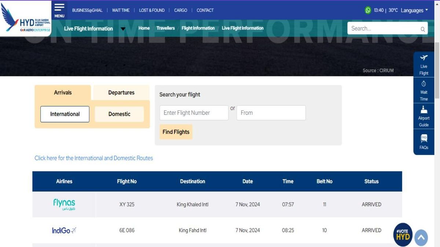Click the scroll-to-top arrow

coord(421,237)
